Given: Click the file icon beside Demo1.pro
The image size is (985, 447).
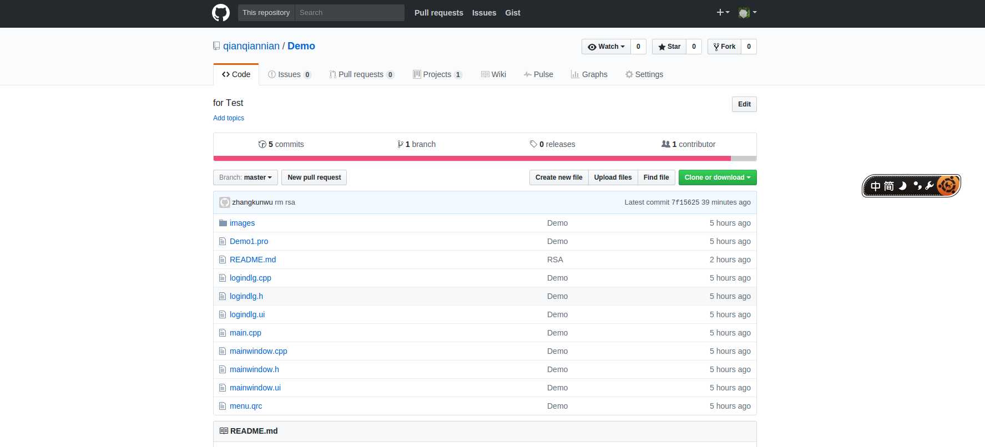Looking at the screenshot, I should click(223, 241).
